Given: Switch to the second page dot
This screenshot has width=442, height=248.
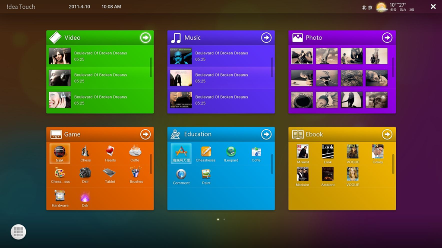Looking at the screenshot, I should 224,219.
